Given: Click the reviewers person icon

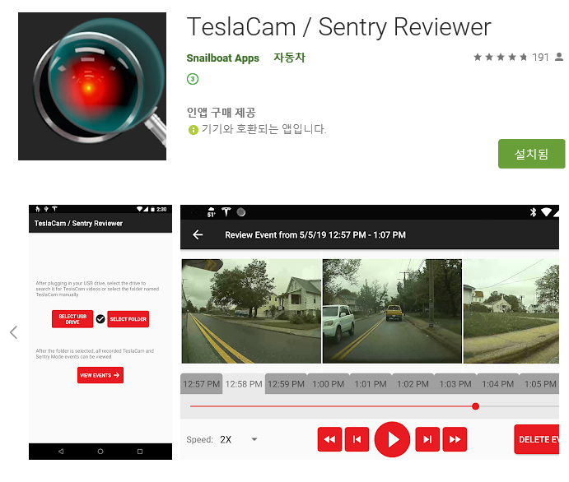Looking at the screenshot, I should (x=559, y=57).
